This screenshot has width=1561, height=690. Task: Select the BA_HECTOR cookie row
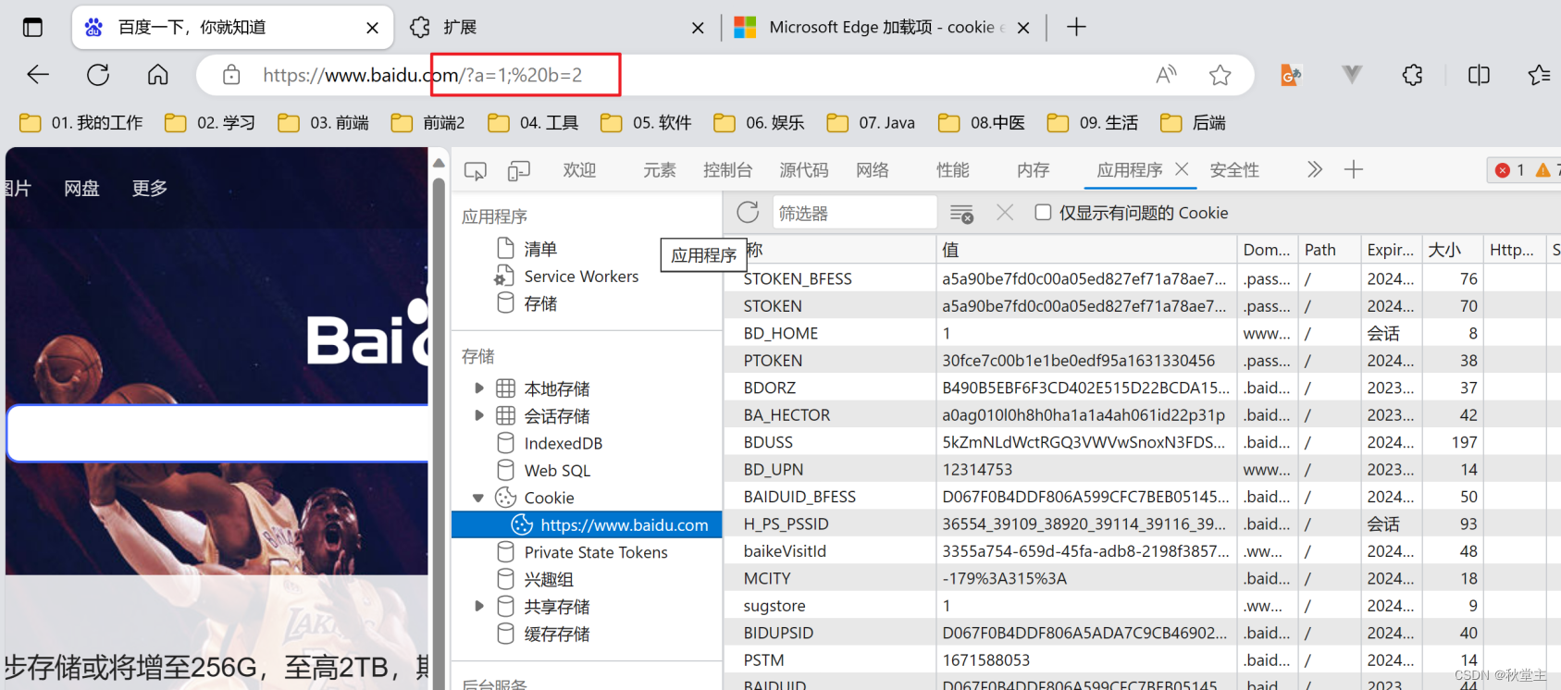click(1142, 415)
